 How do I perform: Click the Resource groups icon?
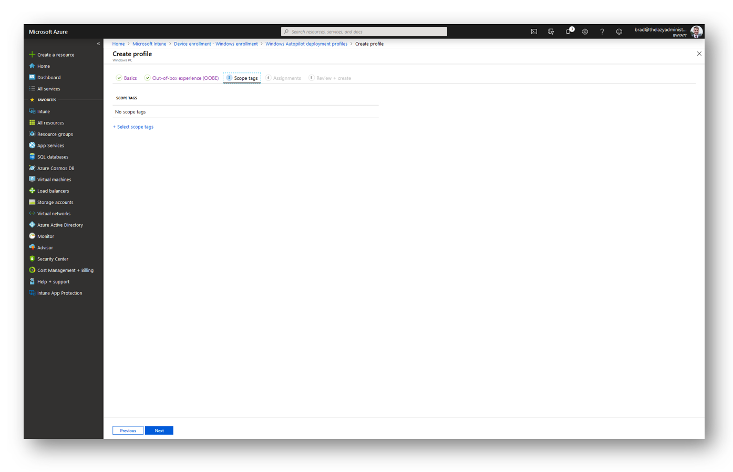click(x=32, y=134)
